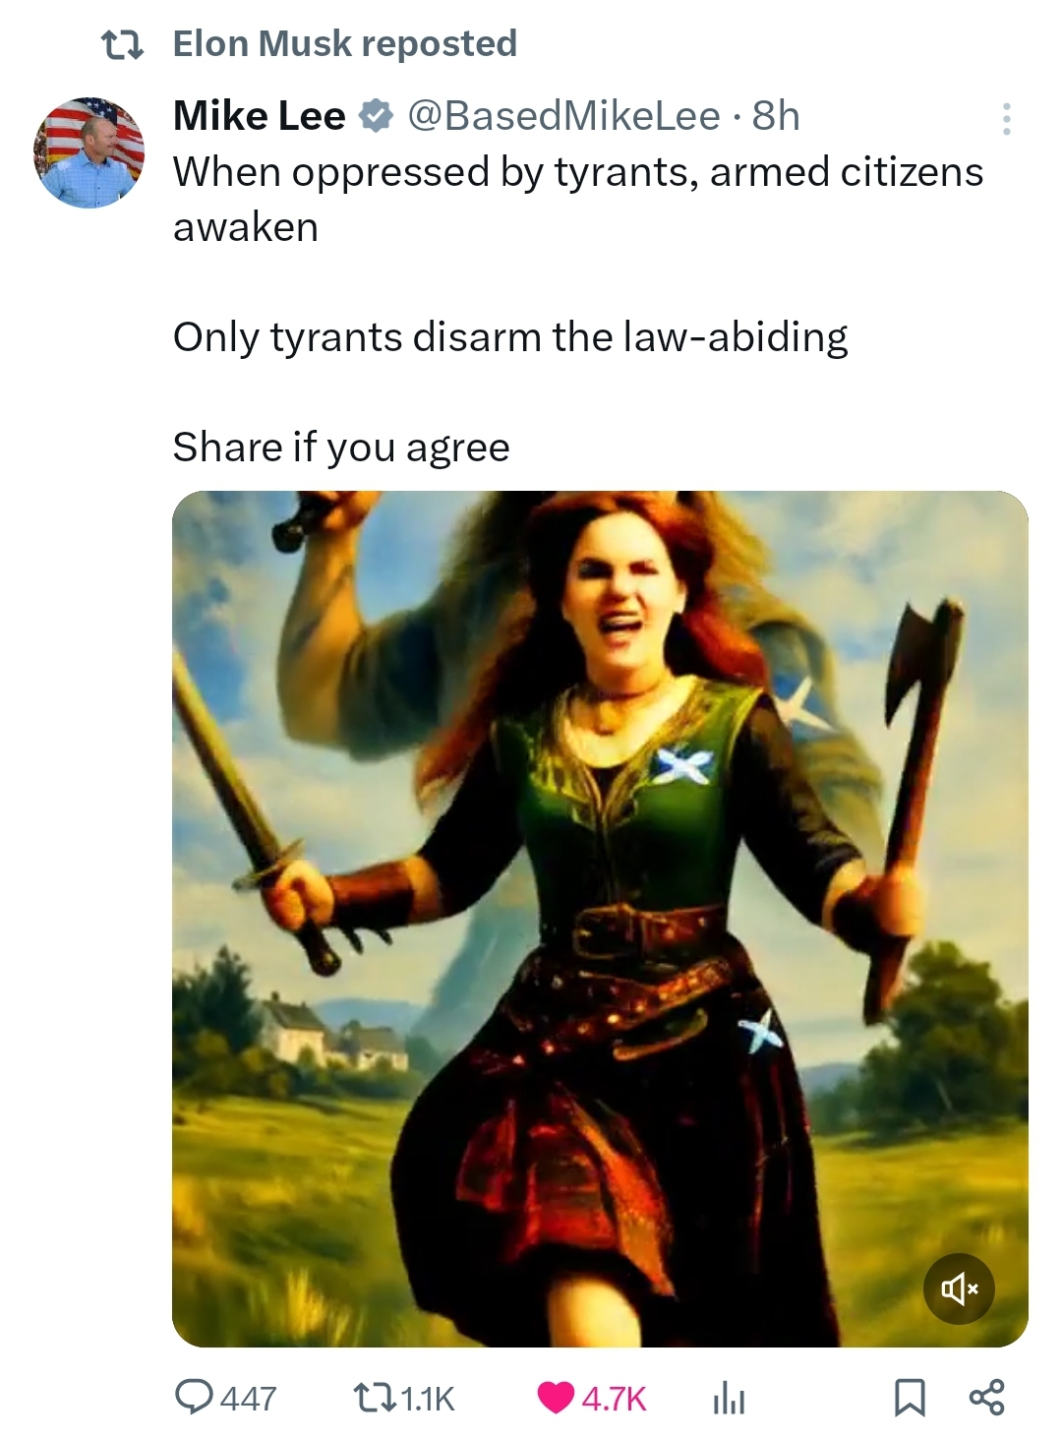This screenshot has width=1062, height=1438.
Task: Tap the Elon Musk reposted label
Action: click(344, 43)
